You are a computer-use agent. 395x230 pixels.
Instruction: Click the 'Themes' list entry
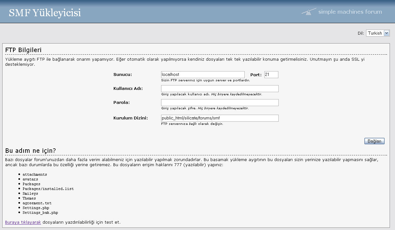coord(29,198)
